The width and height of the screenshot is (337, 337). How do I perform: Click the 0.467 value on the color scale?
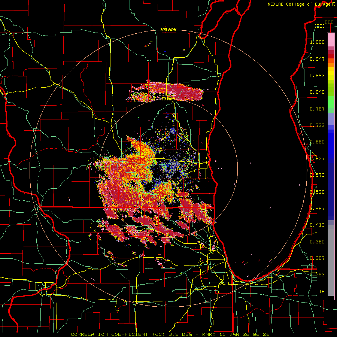(x=317, y=209)
